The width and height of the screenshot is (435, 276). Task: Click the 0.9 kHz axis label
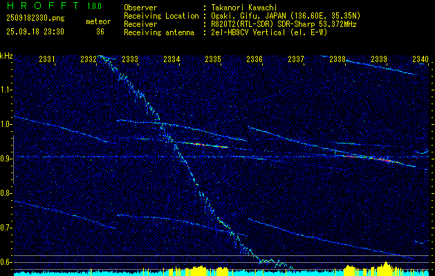click(6, 159)
